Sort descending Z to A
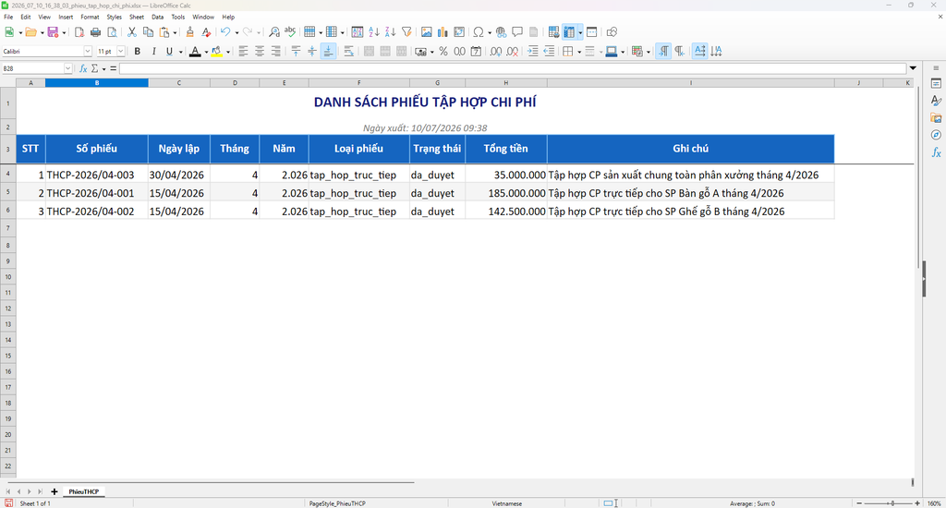This screenshot has width=946, height=508. tap(391, 32)
